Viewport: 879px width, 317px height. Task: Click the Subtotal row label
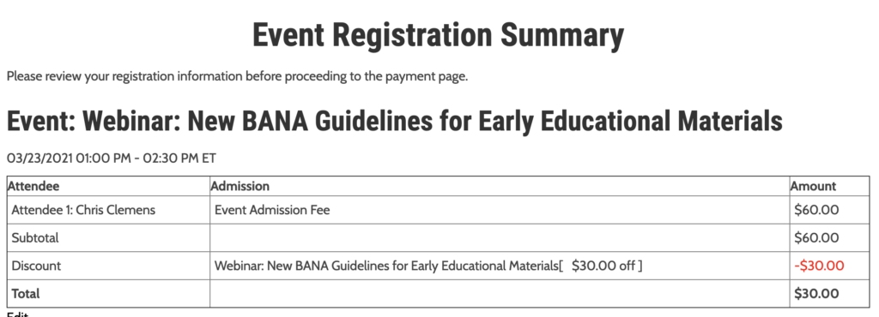click(34, 237)
